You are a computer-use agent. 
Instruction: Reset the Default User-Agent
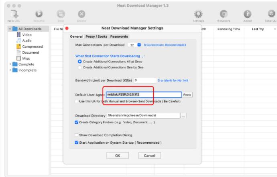pos(187,95)
